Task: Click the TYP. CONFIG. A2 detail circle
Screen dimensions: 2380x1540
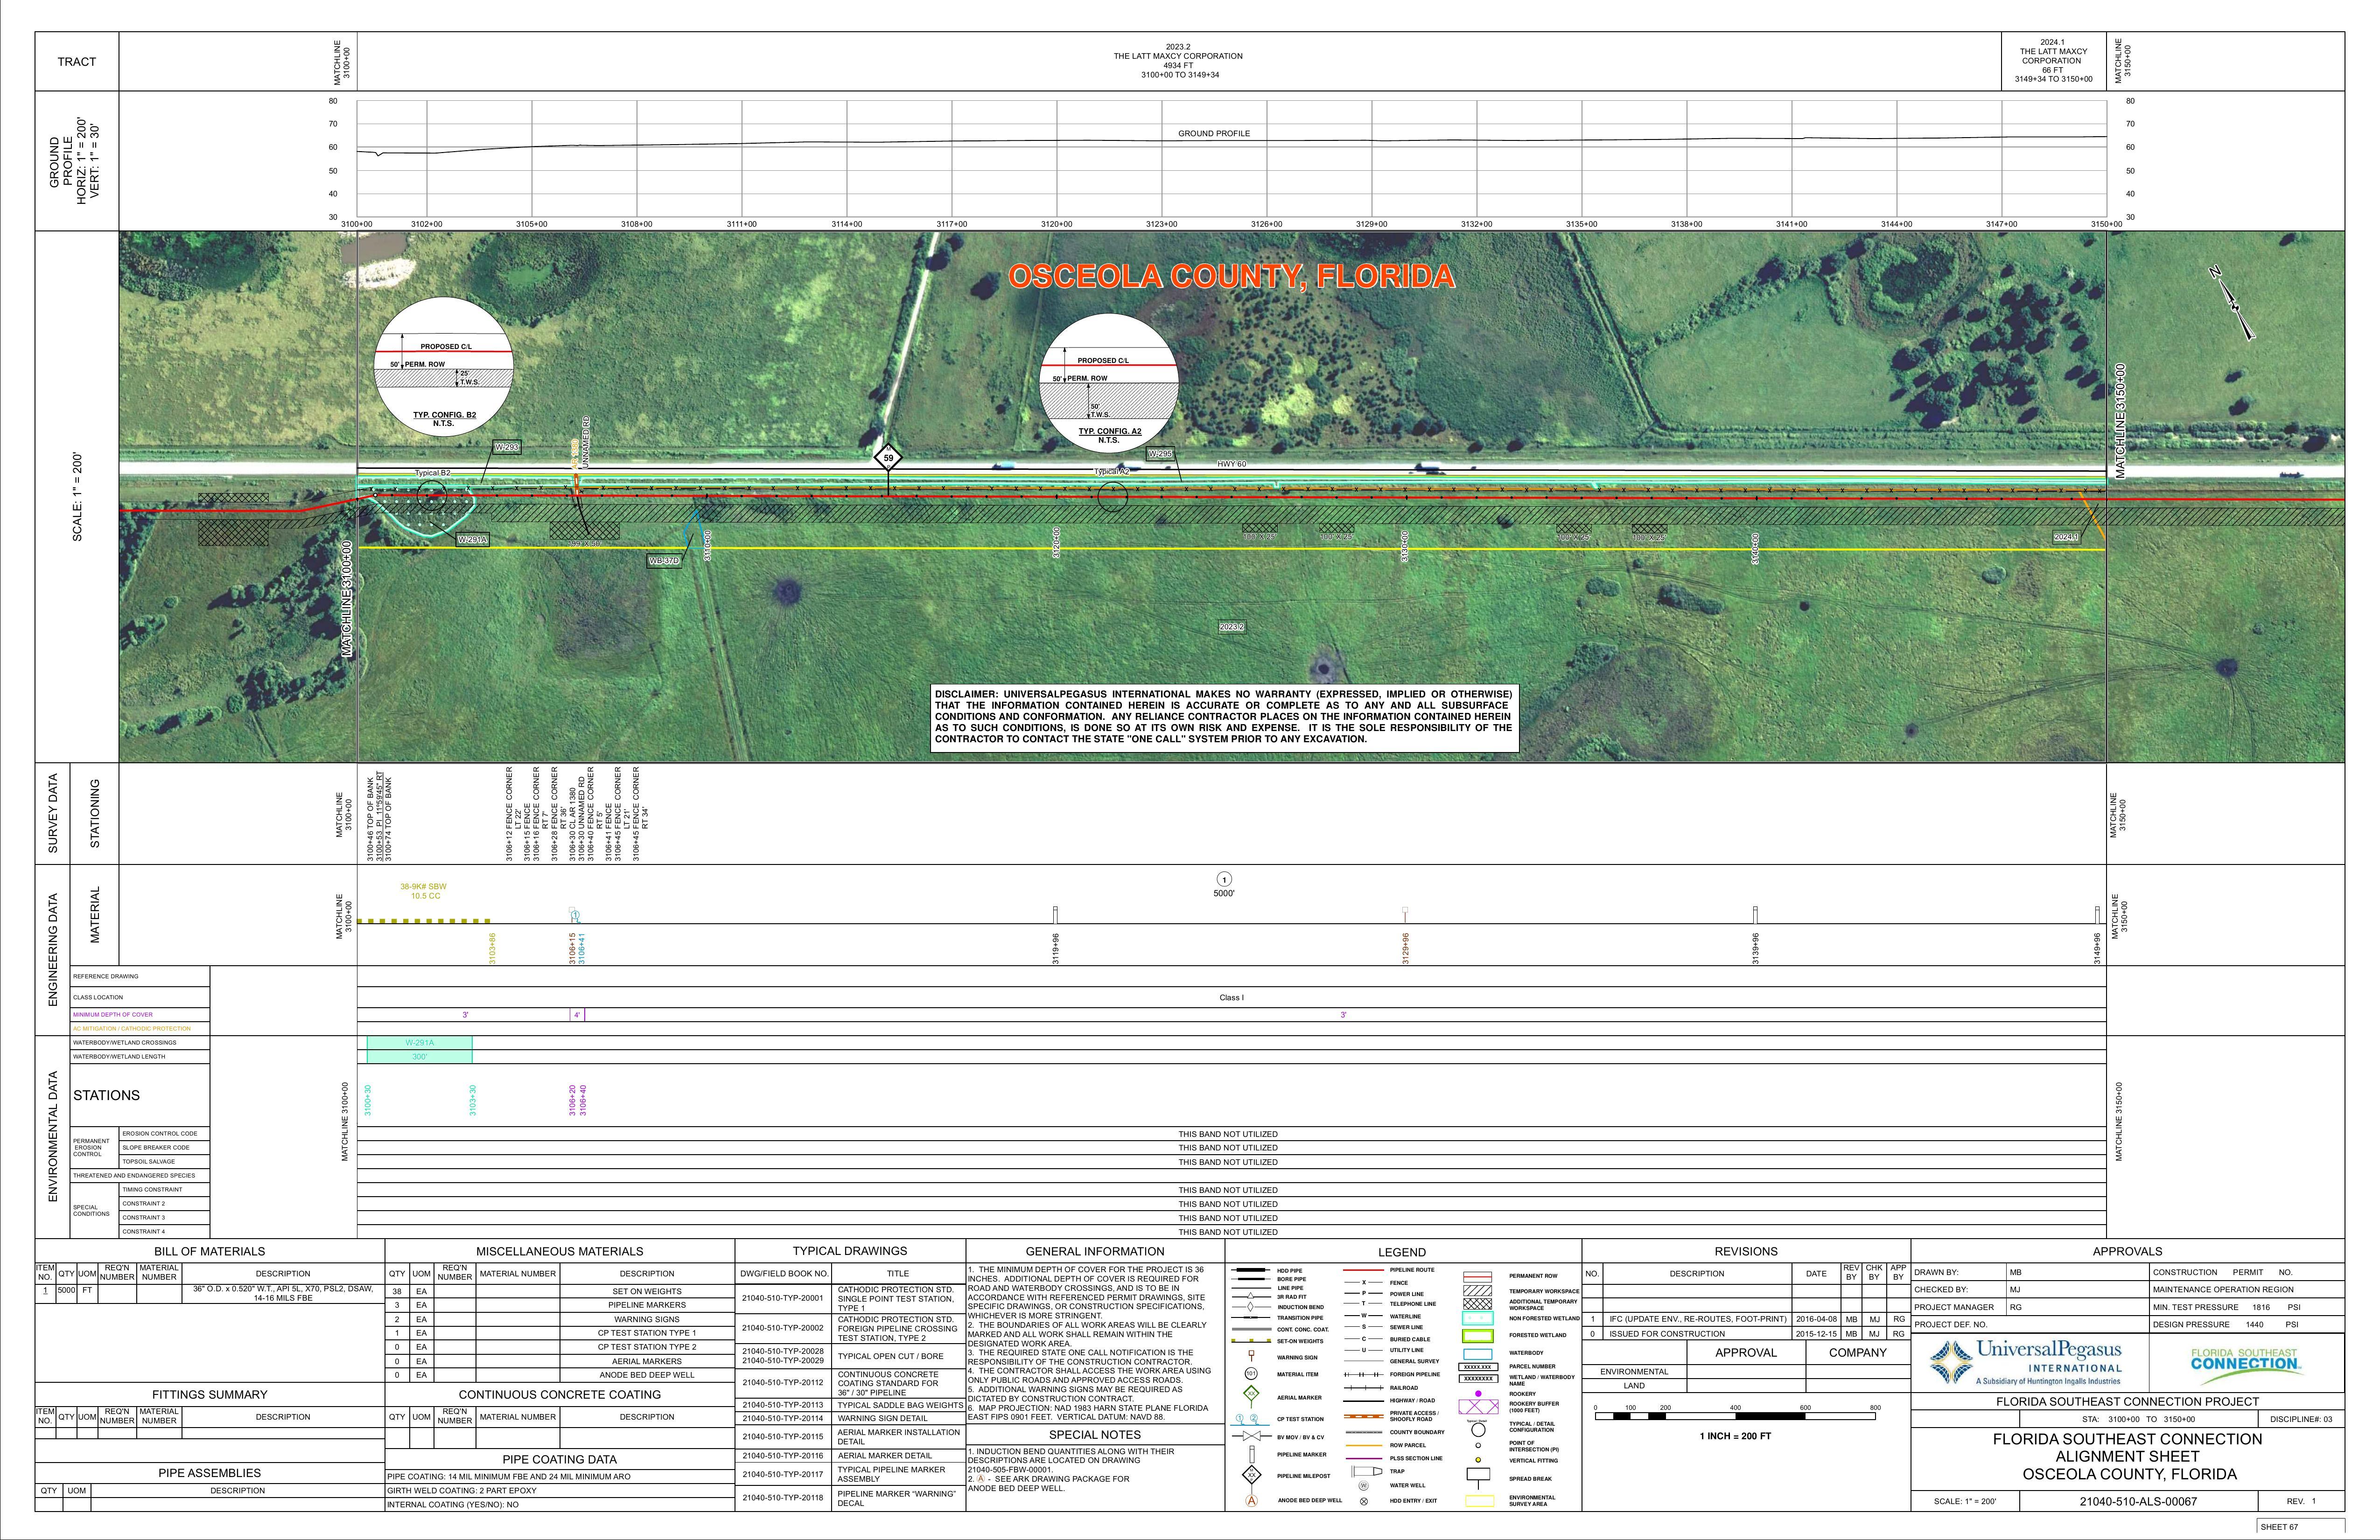Action: pos(1108,382)
